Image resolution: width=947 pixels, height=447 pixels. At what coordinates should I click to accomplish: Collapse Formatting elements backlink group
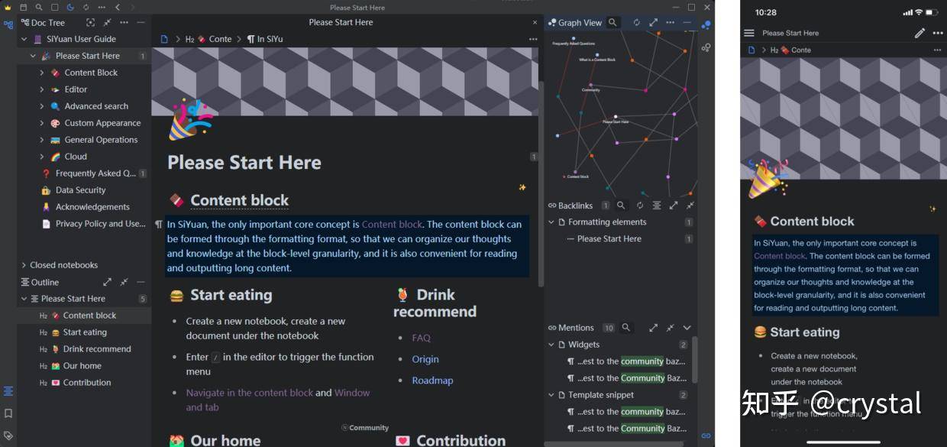(x=551, y=222)
